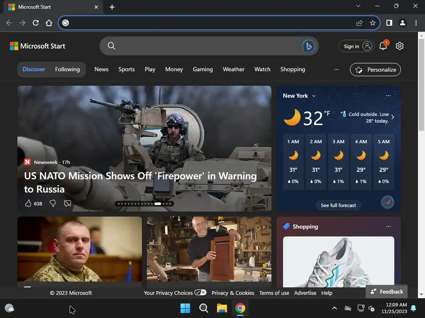Open Microsoft Start settings gear
Screen dimensions: 425x318
pos(400,46)
